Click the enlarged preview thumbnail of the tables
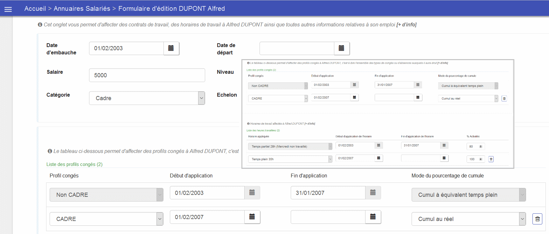Screen dimensions: 549x234 [378, 114]
